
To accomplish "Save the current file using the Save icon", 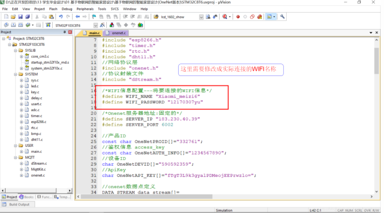I will click(x=20, y=17).
